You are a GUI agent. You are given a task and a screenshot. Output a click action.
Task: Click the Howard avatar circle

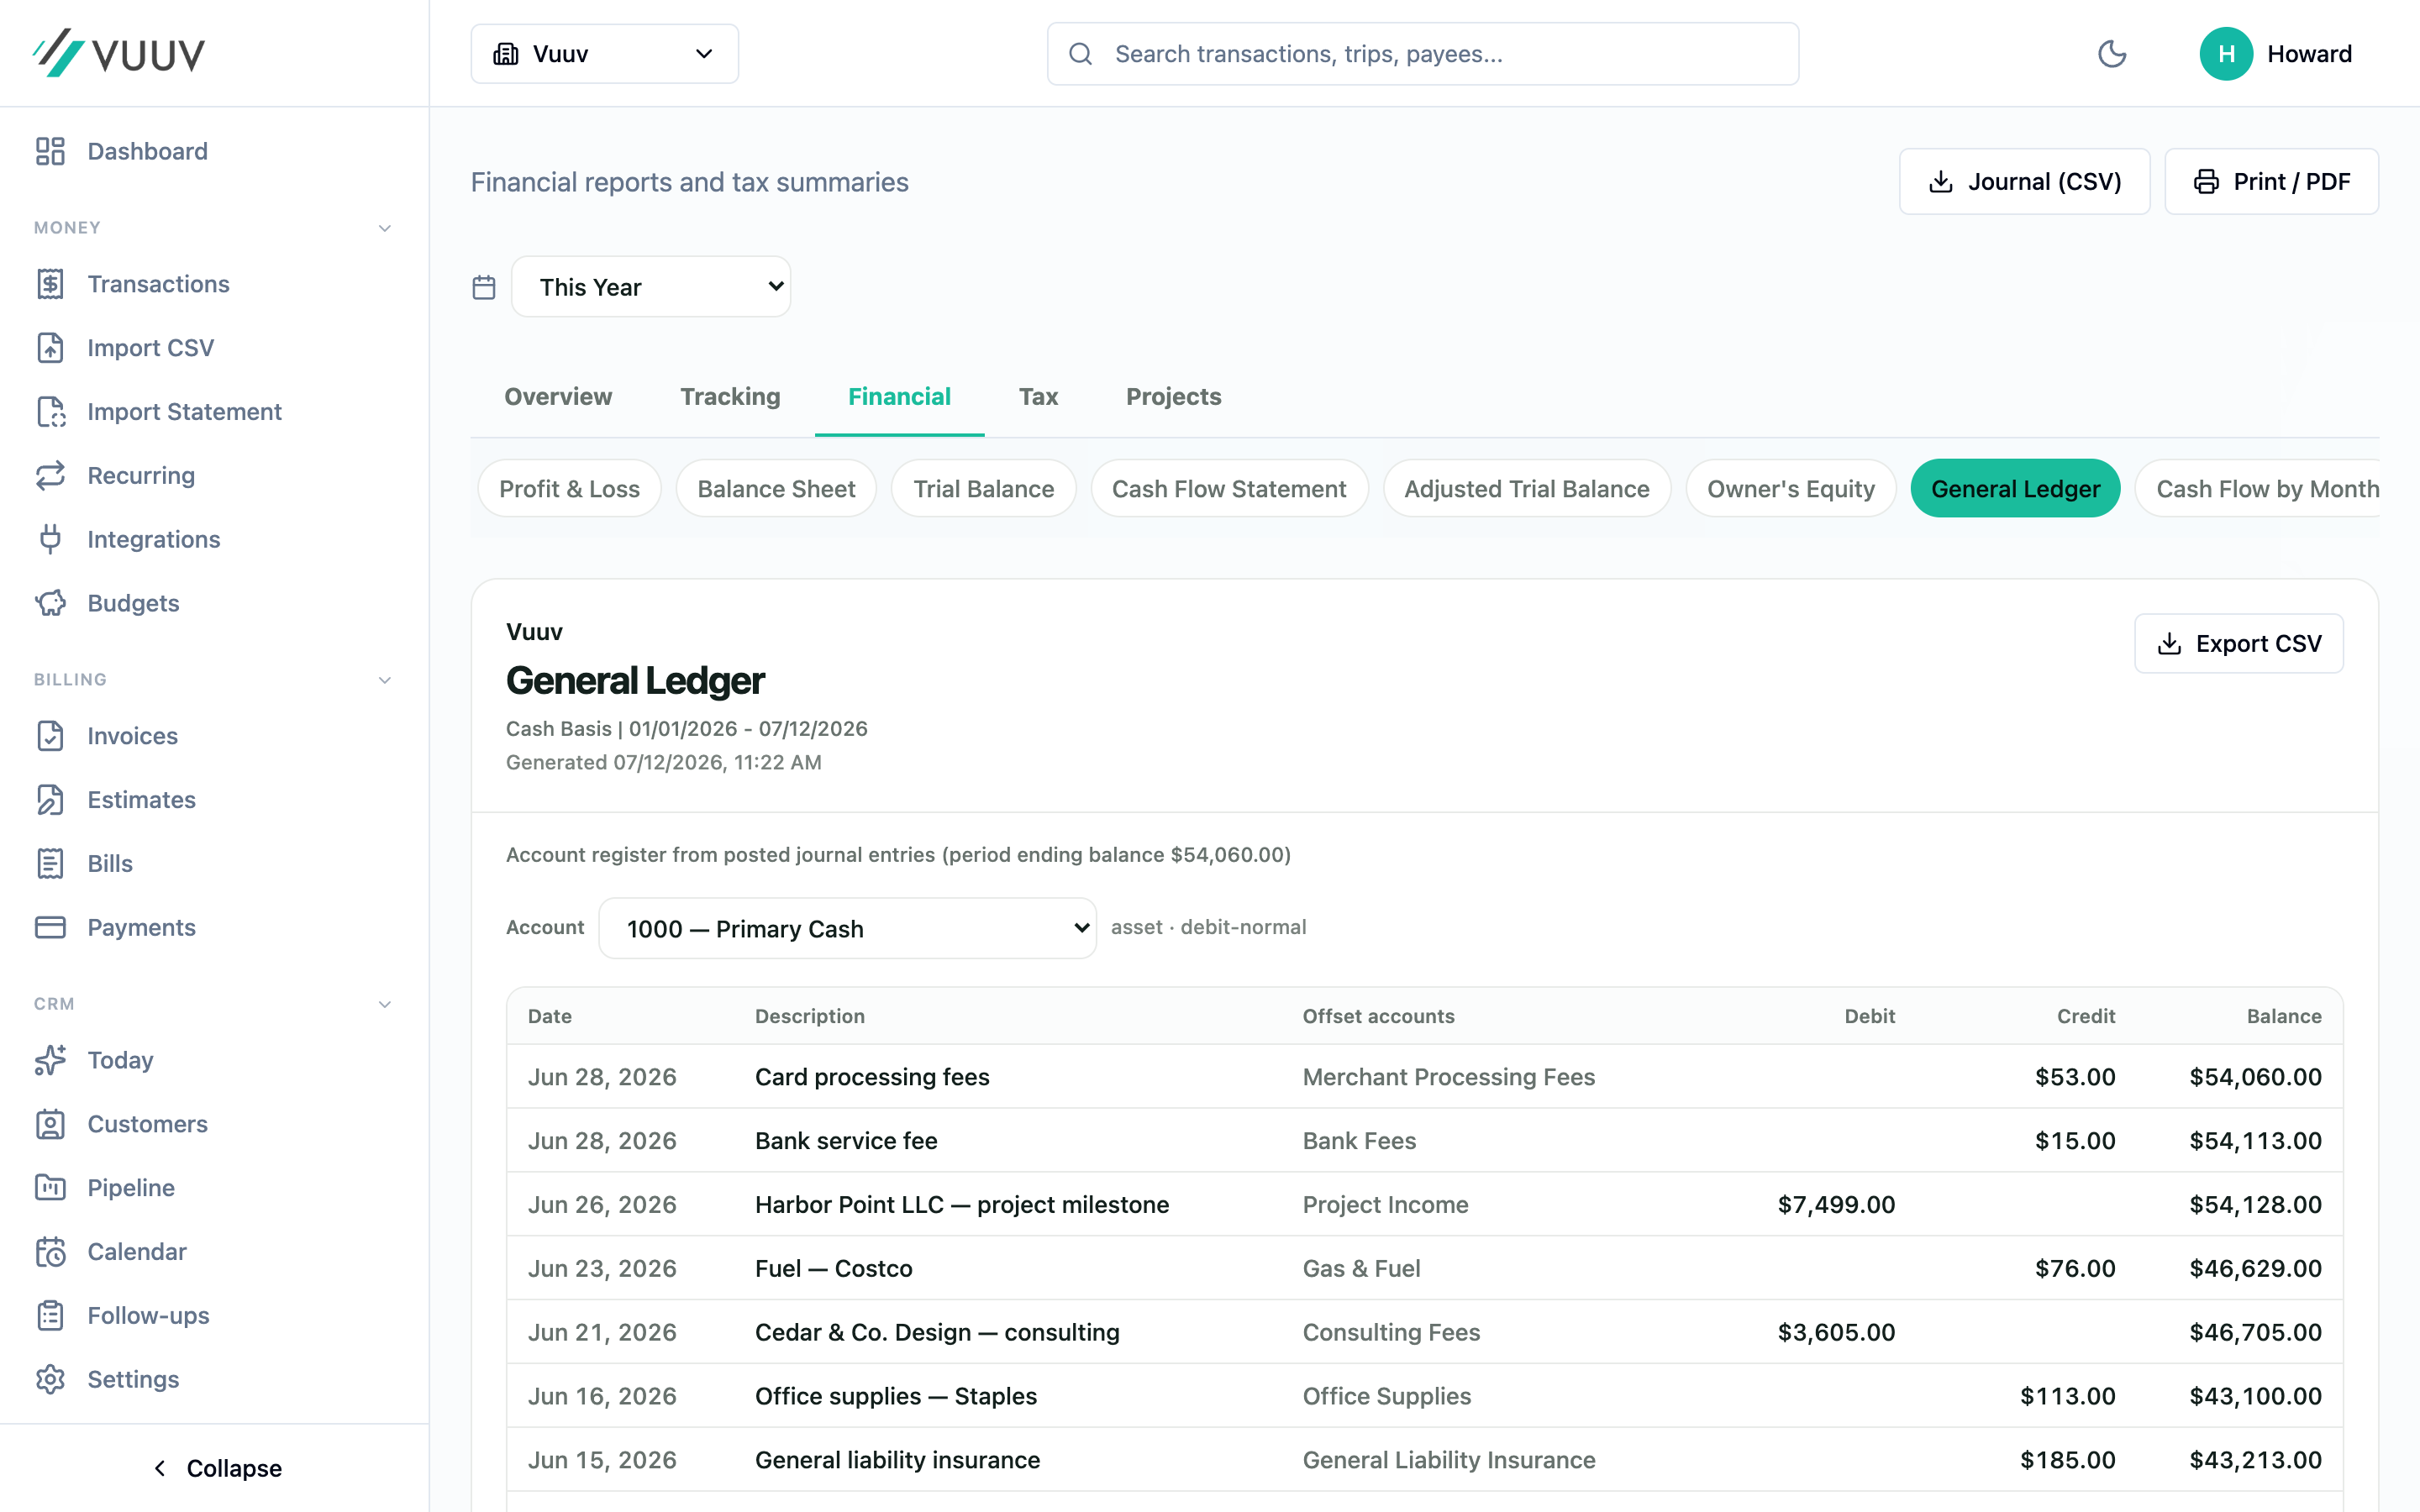[2226, 54]
